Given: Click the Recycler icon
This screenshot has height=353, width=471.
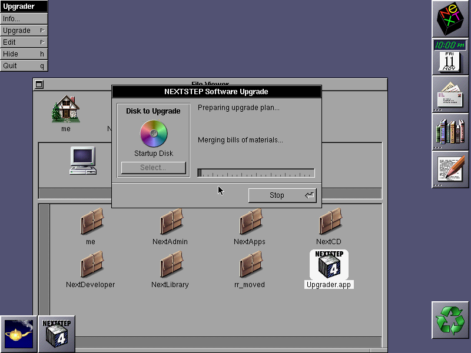Looking at the screenshot, I should pos(450,319).
